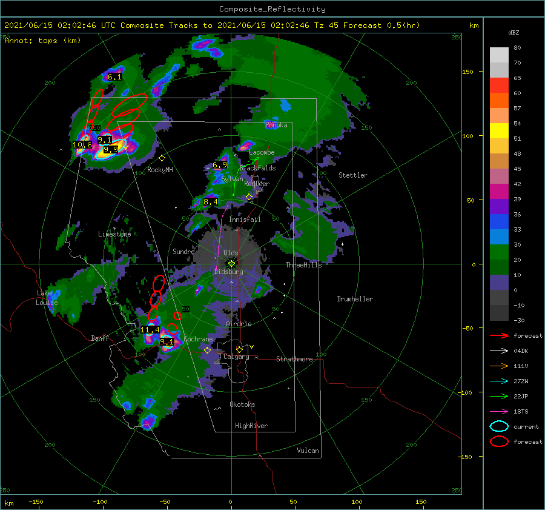Click the cyan current ellipse legend icon

pos(499,426)
